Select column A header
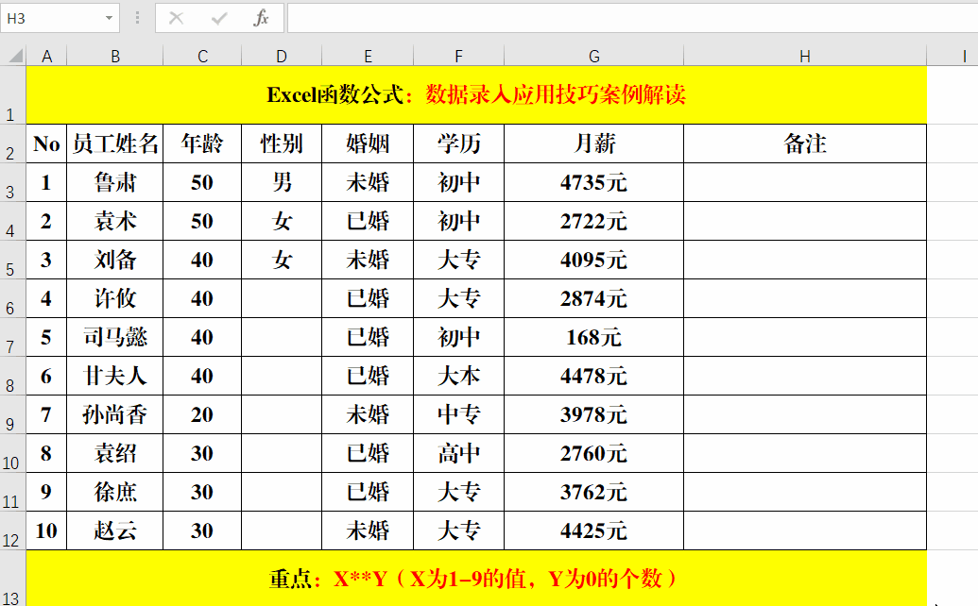 tap(47, 56)
